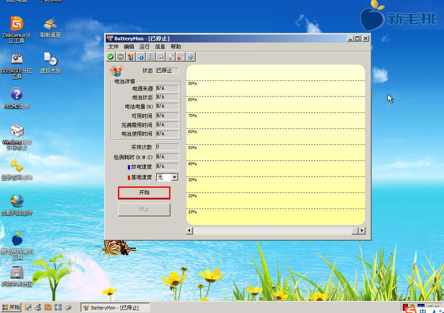Click the red bars system tray icon

[x=405, y=307]
